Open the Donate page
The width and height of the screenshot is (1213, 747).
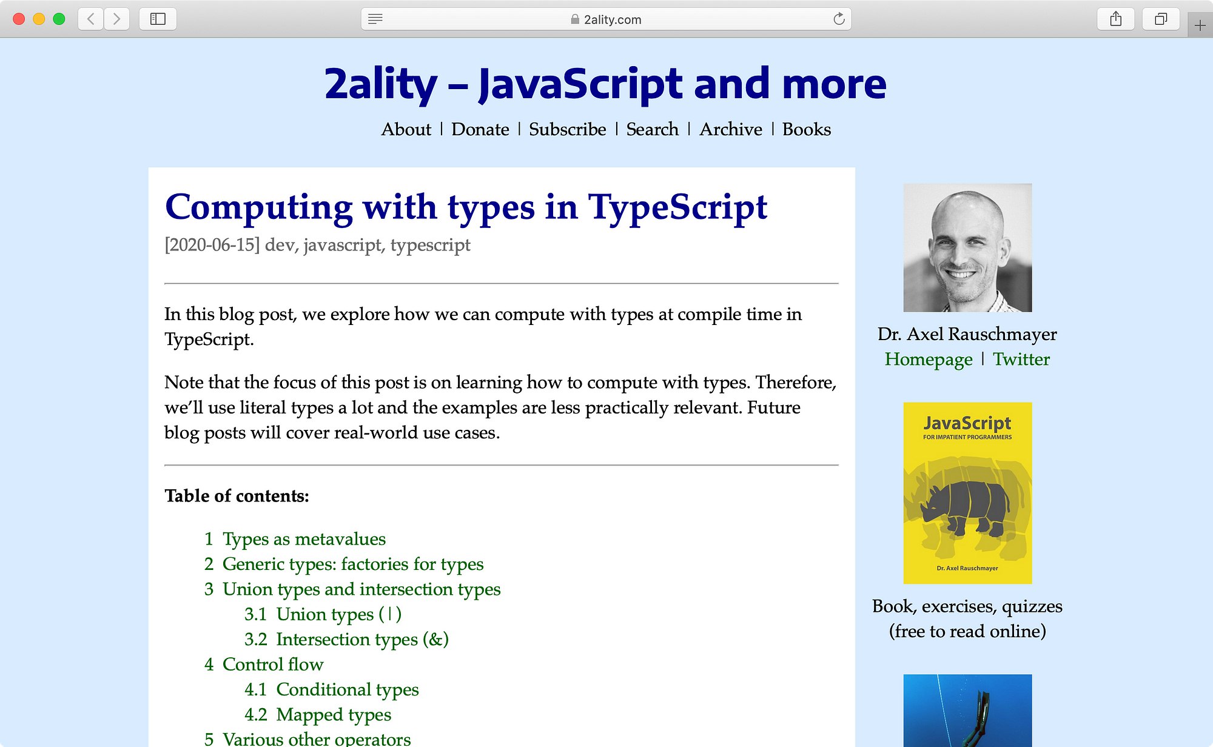pyautogui.click(x=480, y=129)
